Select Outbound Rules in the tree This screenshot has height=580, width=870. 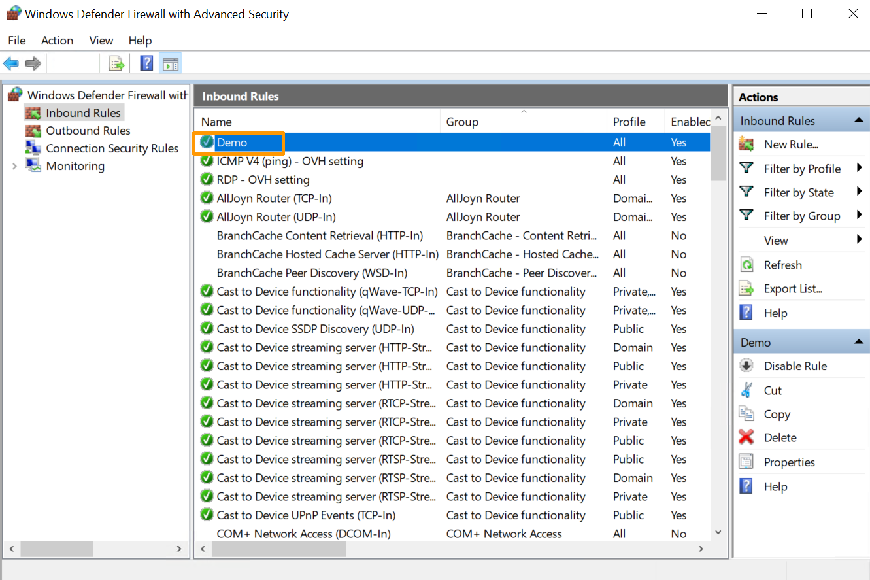pos(88,131)
